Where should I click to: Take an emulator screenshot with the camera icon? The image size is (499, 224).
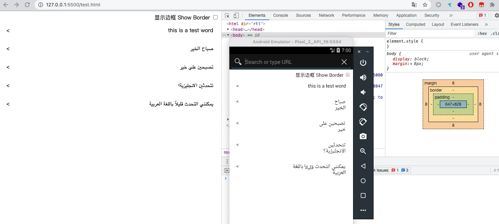coord(363,136)
